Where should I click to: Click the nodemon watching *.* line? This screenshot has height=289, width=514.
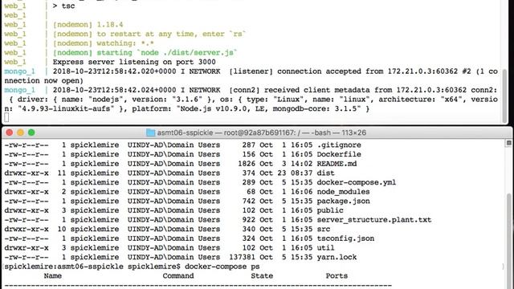(x=104, y=43)
